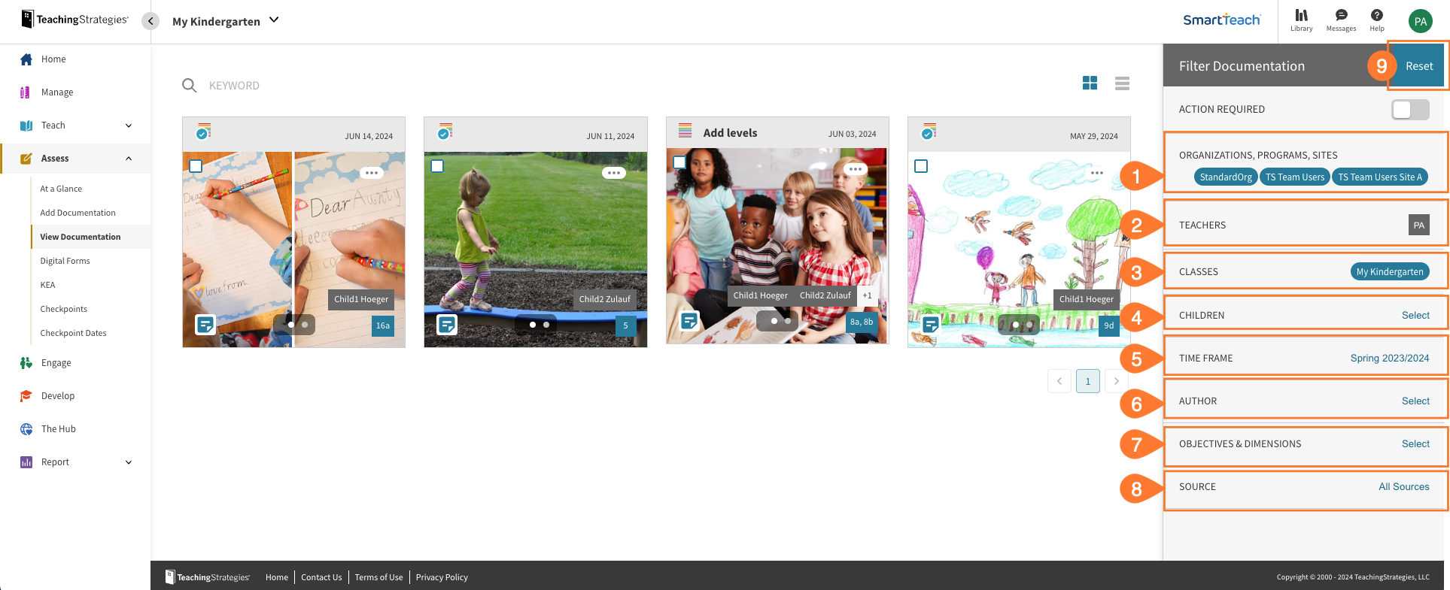Select the May 29, 2024 documentation checkbox

tap(921, 166)
